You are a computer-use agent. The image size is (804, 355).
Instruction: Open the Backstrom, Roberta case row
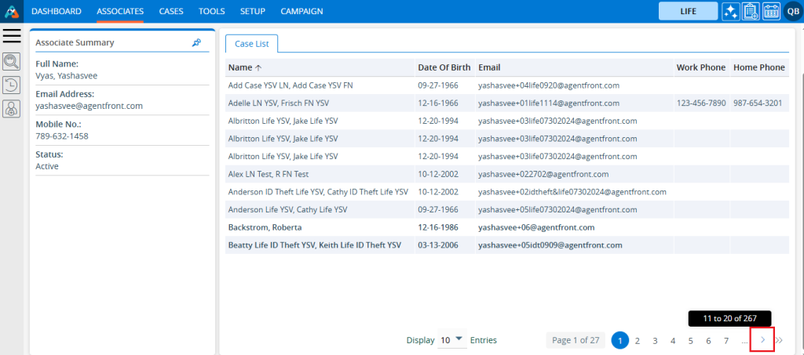pyautogui.click(x=264, y=227)
